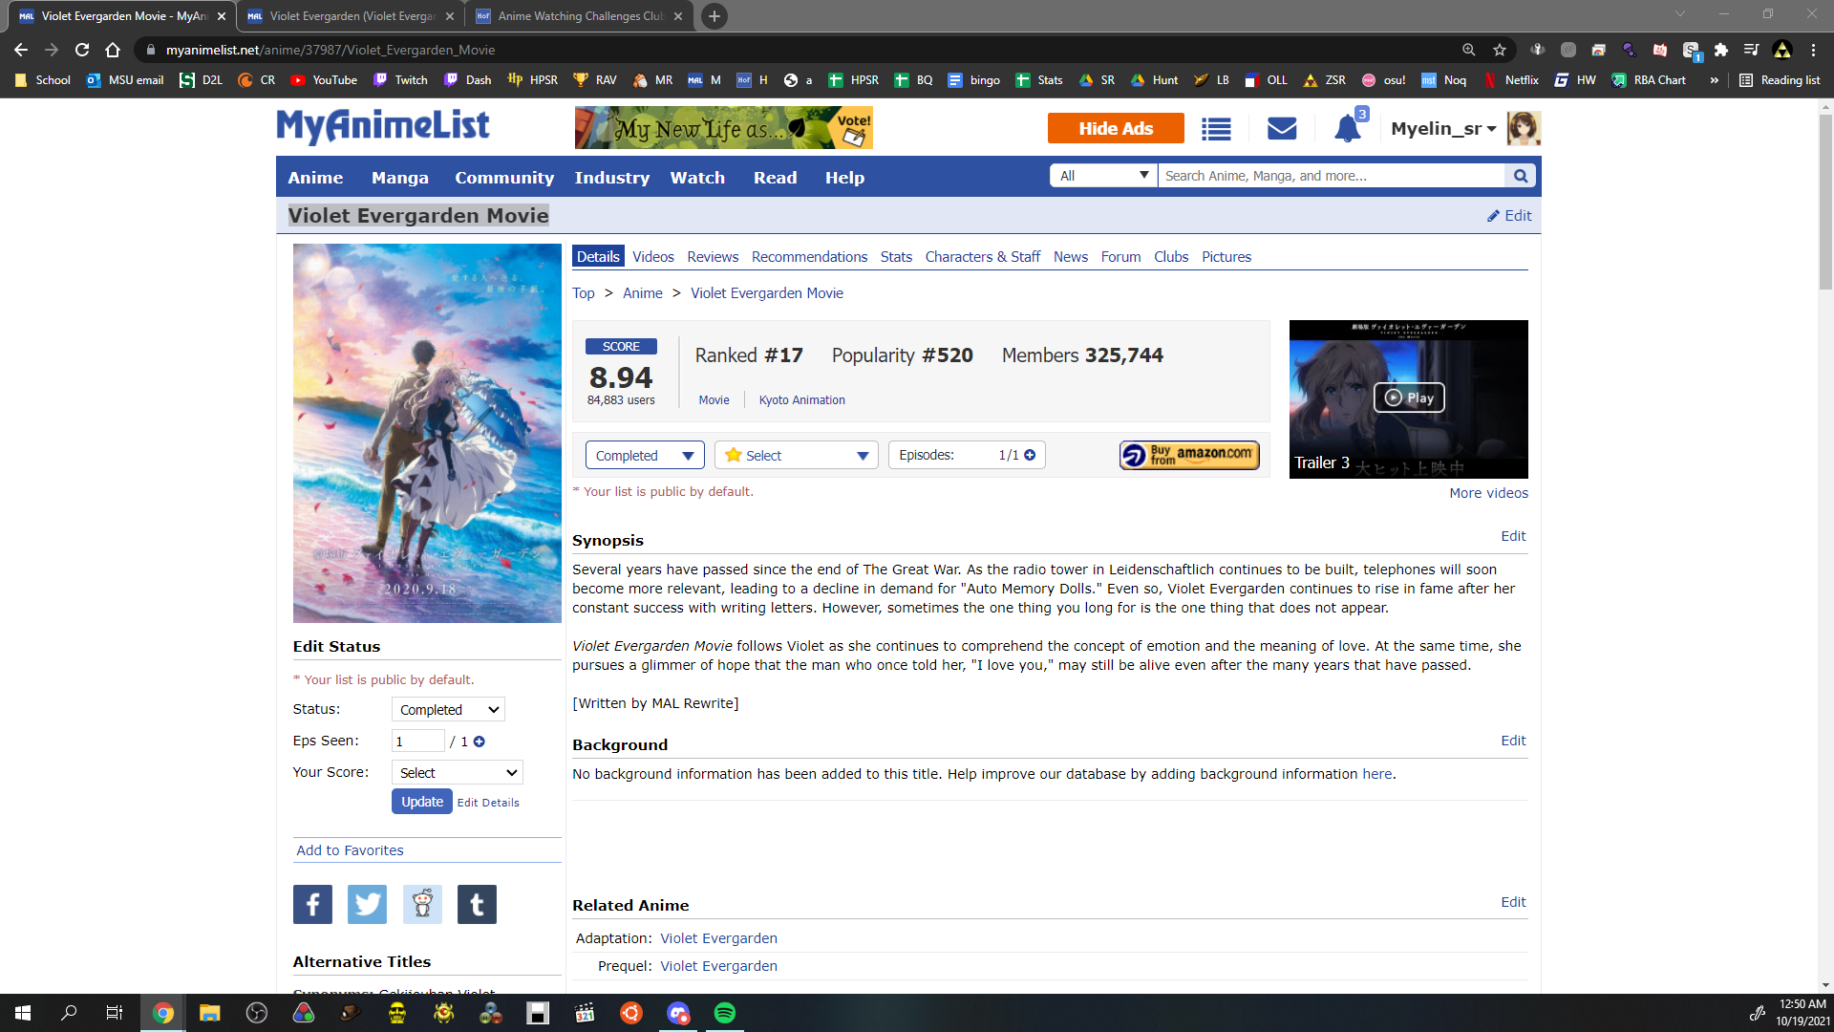Image resolution: width=1834 pixels, height=1032 pixels.
Task: Share on Facebook icon
Action: click(x=312, y=904)
